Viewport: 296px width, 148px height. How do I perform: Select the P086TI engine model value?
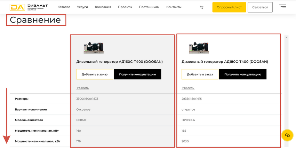(81, 120)
